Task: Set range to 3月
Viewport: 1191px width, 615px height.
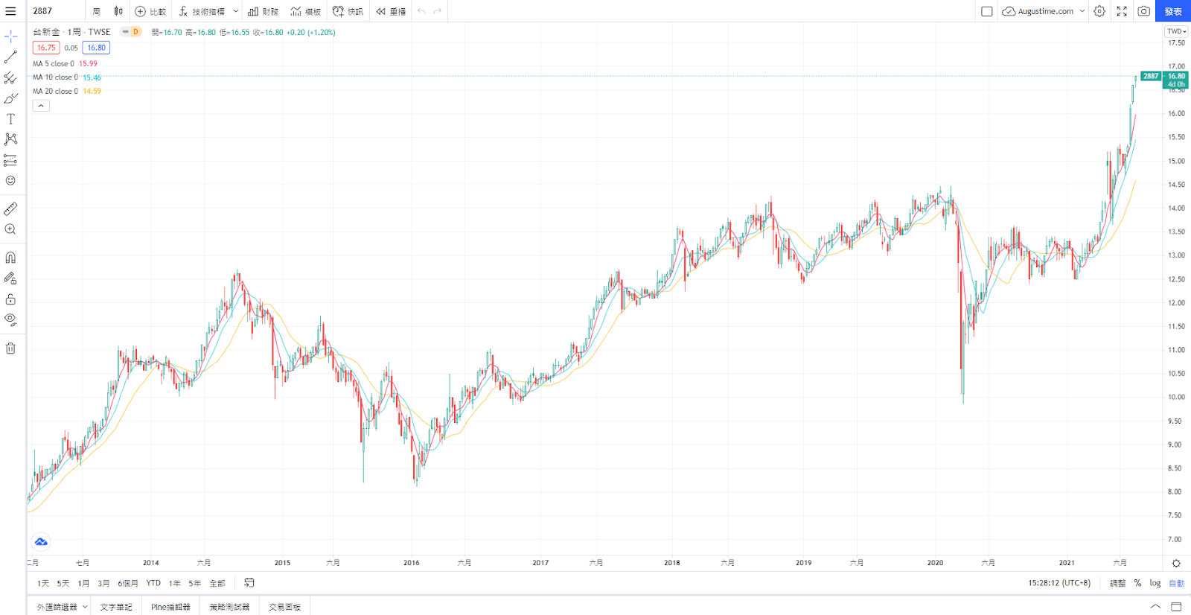Action: pyautogui.click(x=103, y=583)
